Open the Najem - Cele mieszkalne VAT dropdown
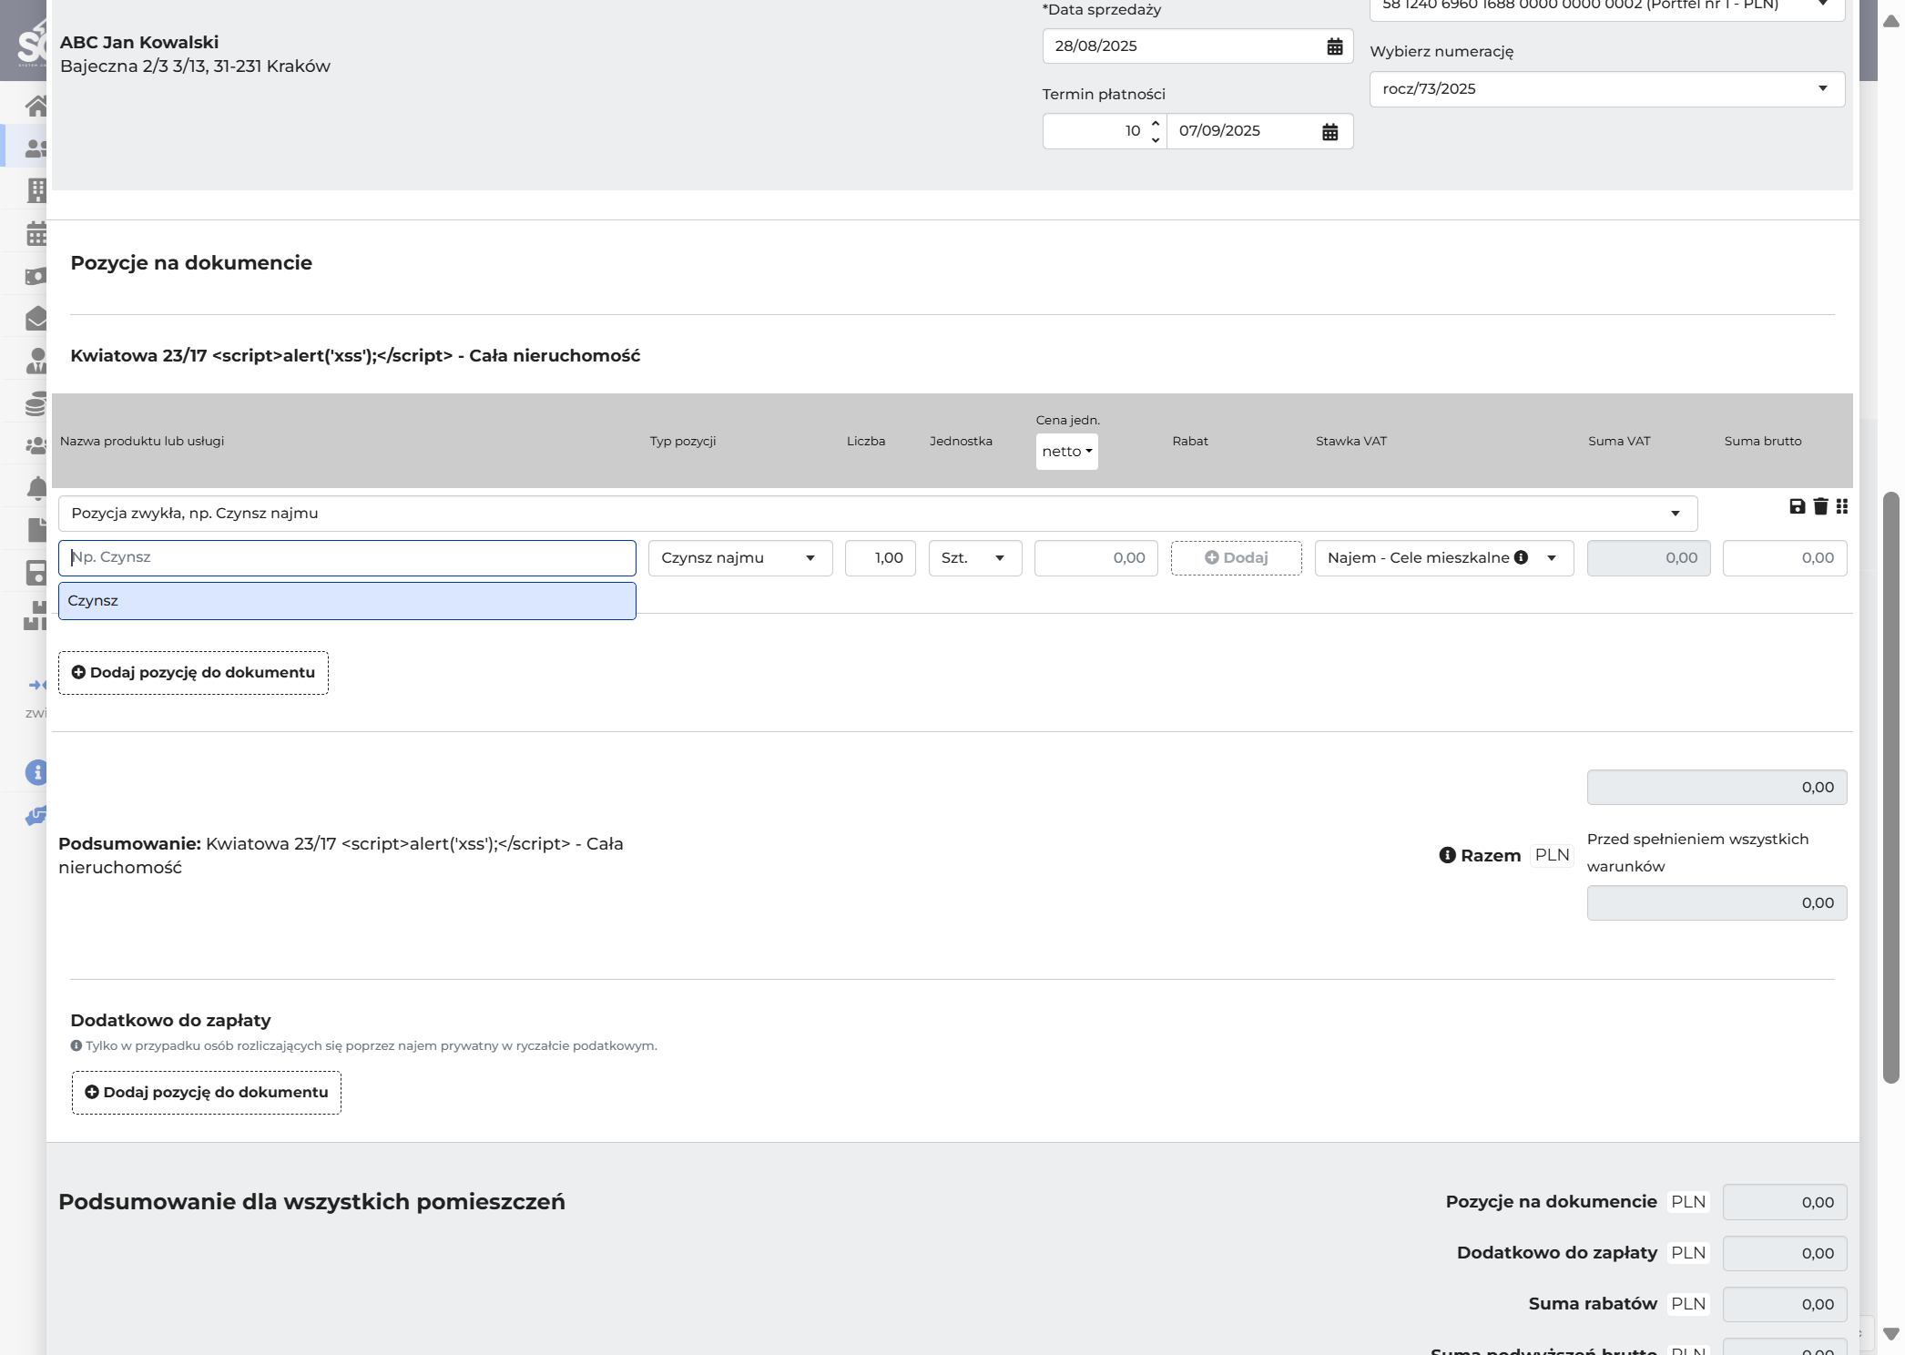This screenshot has width=1905, height=1355. pyautogui.click(x=1444, y=558)
